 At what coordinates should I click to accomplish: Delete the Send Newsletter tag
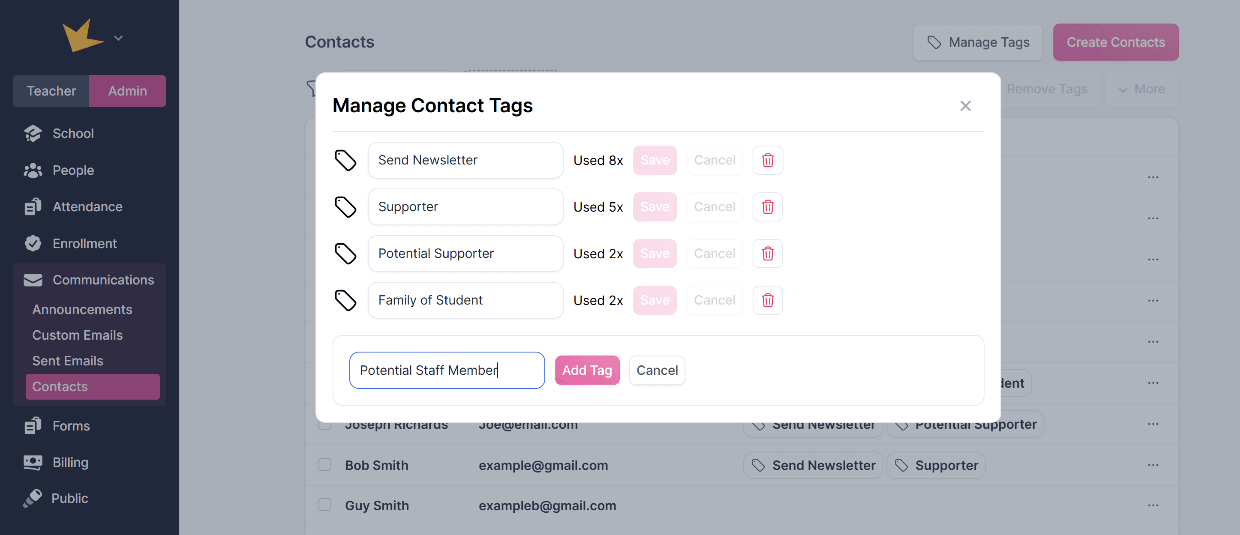pyautogui.click(x=767, y=160)
